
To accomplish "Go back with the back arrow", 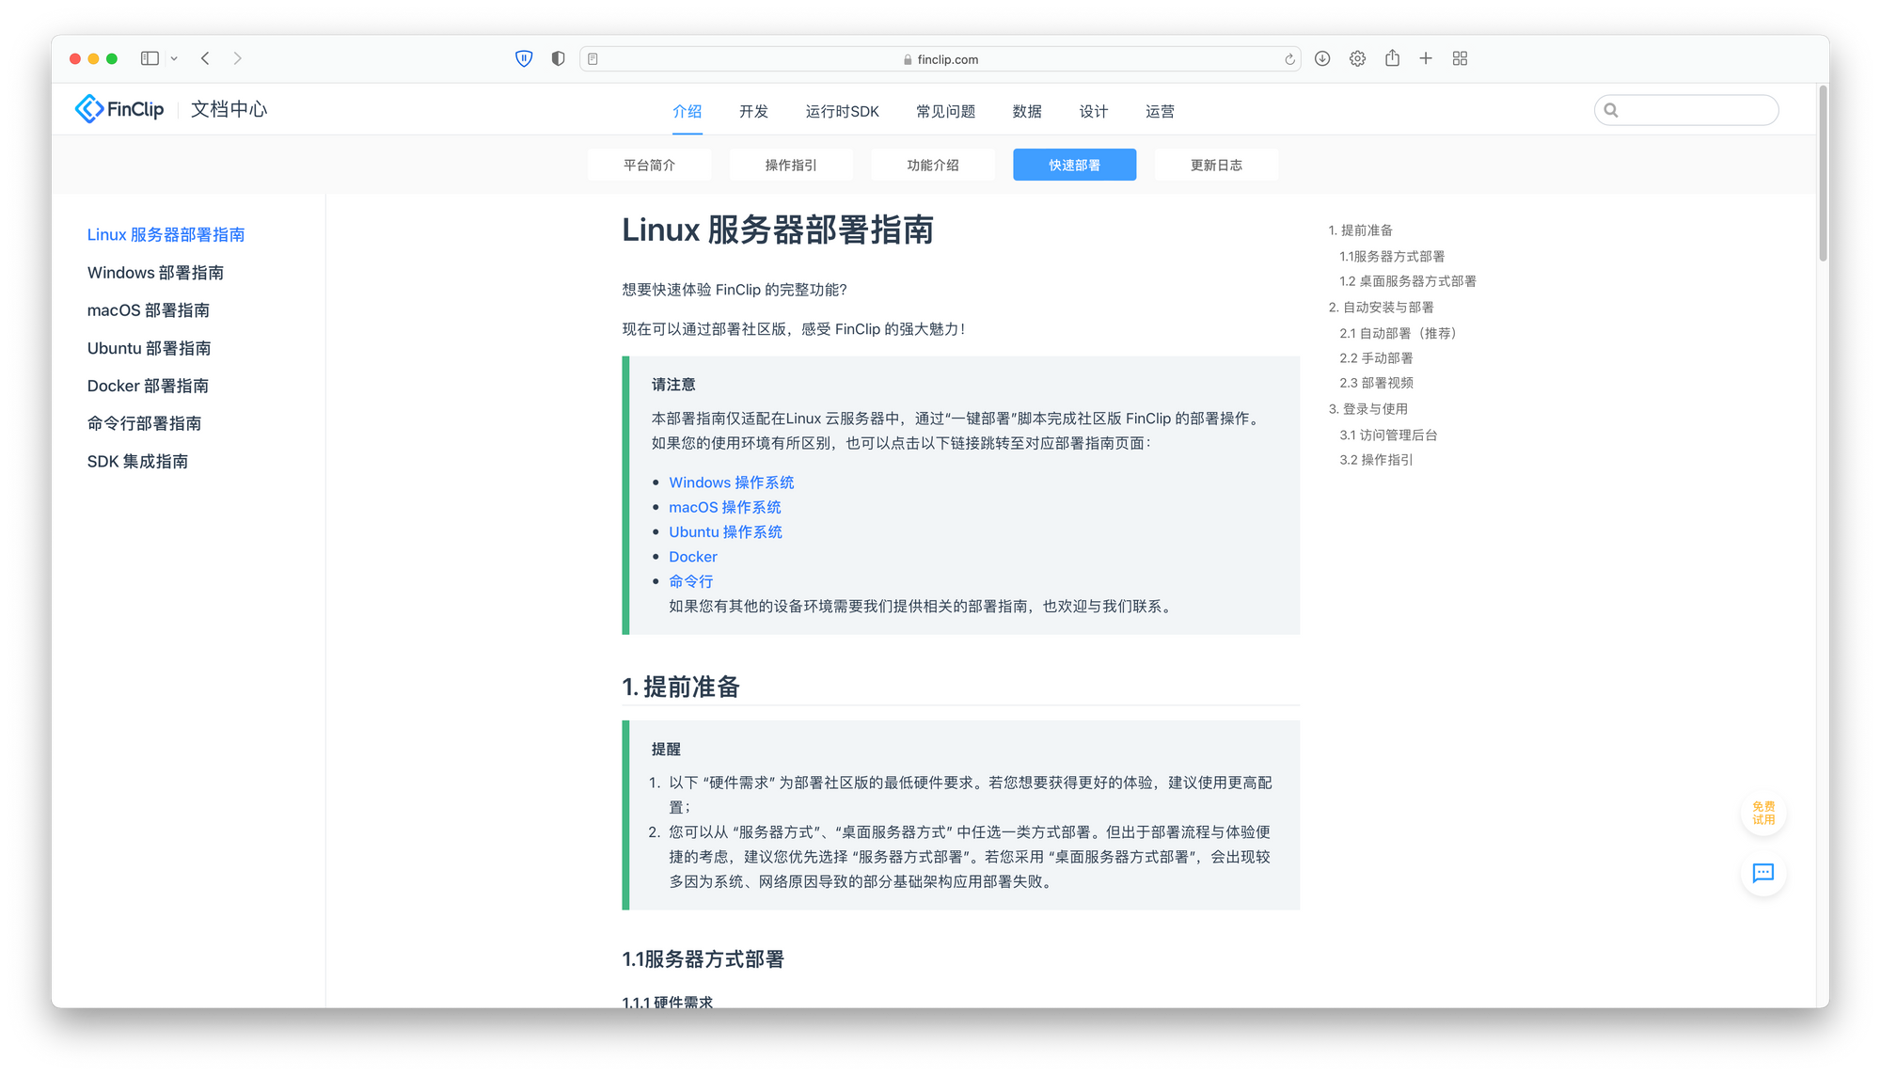I will (205, 58).
